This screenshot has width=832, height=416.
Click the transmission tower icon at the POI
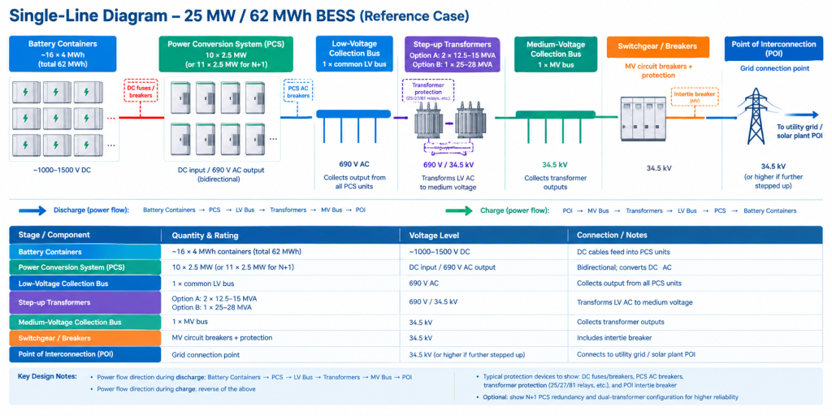click(755, 116)
